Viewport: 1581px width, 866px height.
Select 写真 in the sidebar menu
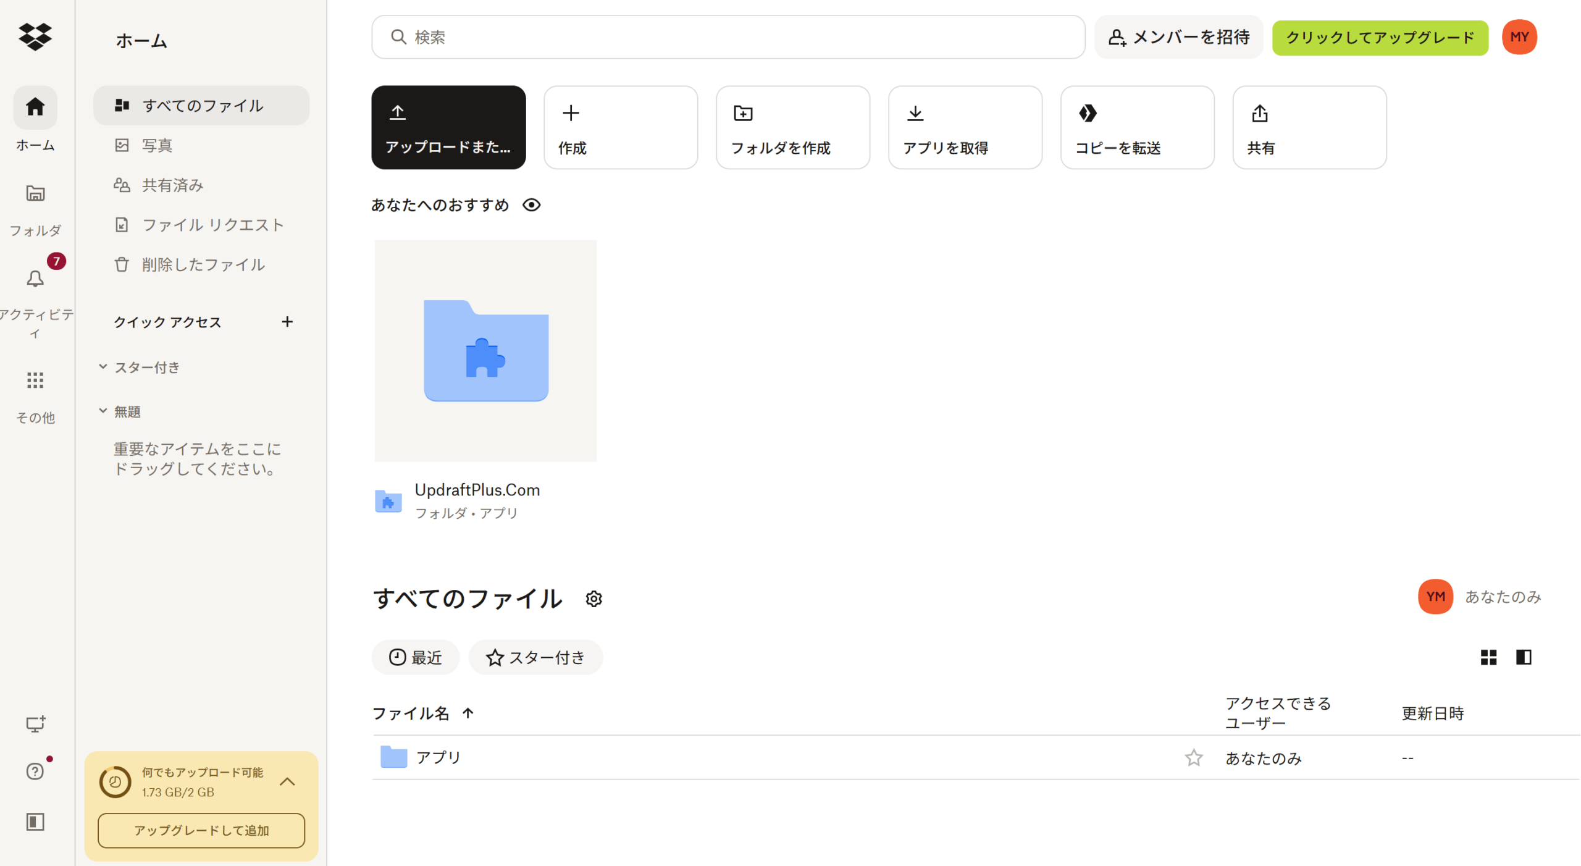point(157,145)
